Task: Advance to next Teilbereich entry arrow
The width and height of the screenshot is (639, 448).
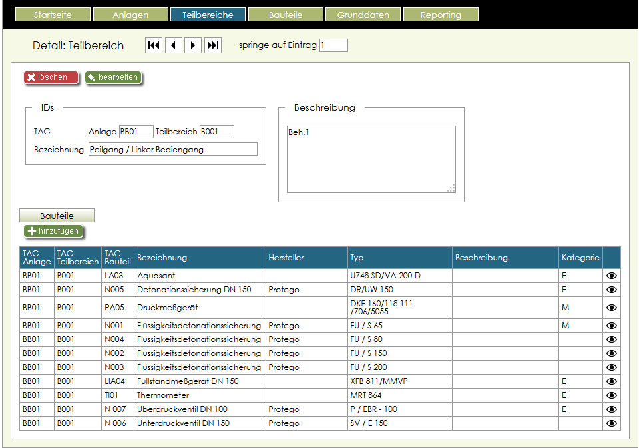Action: tap(193, 45)
